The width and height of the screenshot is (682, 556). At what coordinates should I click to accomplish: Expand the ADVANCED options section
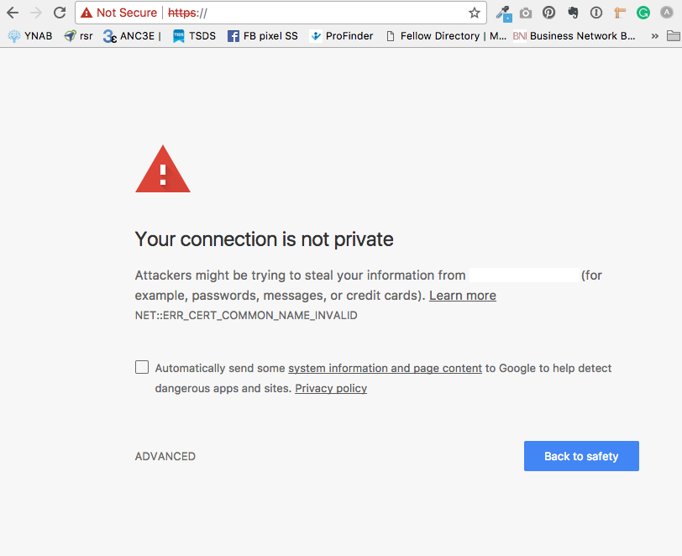tap(165, 456)
